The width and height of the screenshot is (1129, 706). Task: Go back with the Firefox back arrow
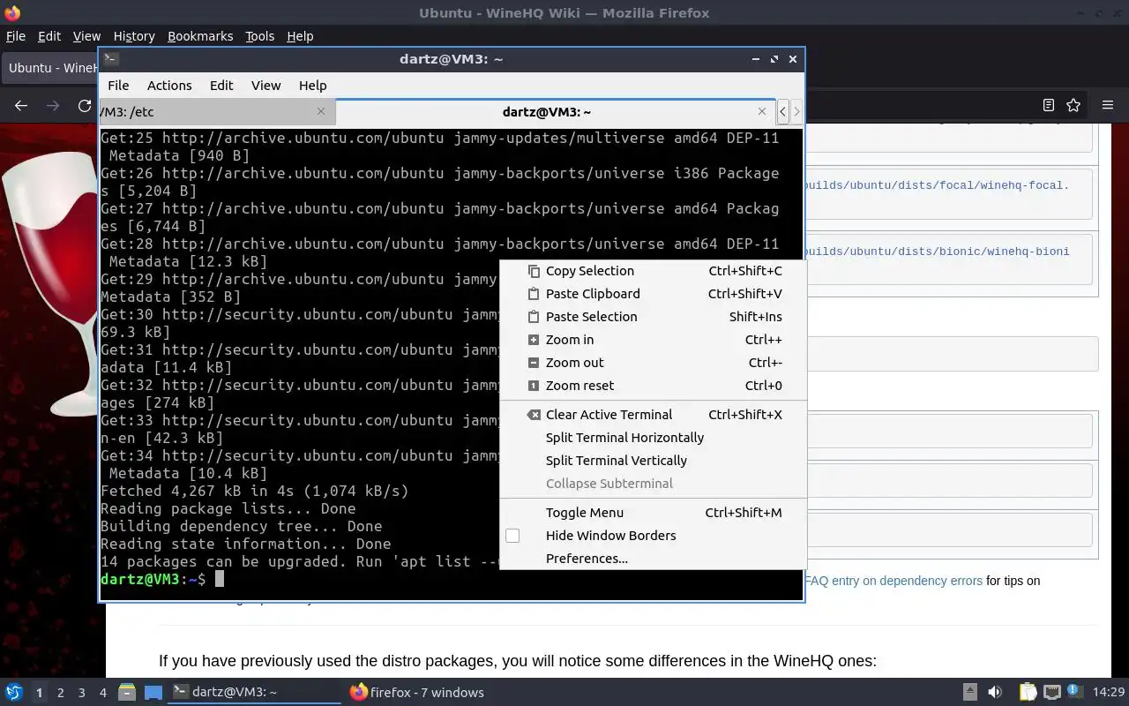[x=21, y=105]
